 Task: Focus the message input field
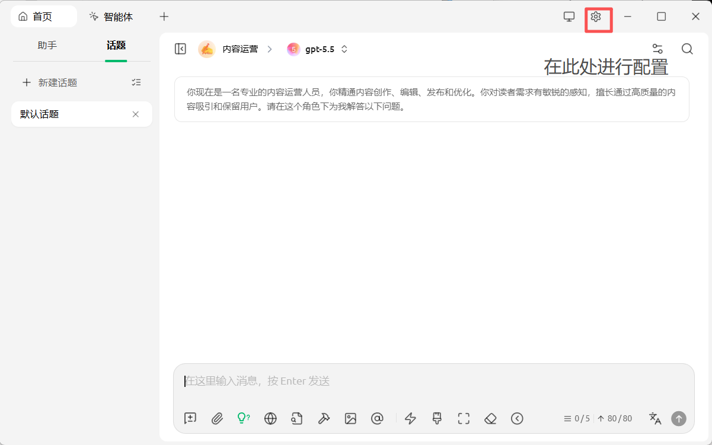tap(433, 381)
